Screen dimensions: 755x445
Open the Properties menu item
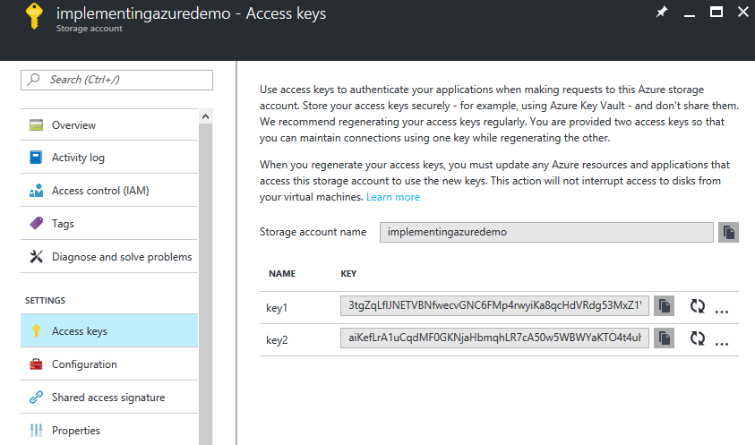tap(76, 431)
